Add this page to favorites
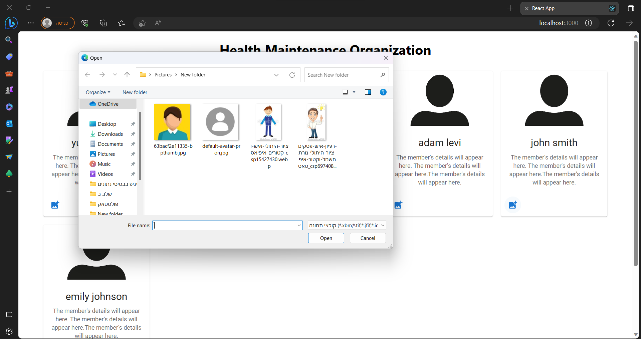The image size is (641, 339). (x=143, y=23)
